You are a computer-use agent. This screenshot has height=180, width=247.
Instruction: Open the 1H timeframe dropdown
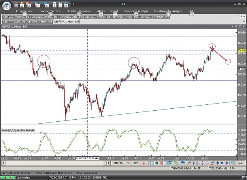130,163
